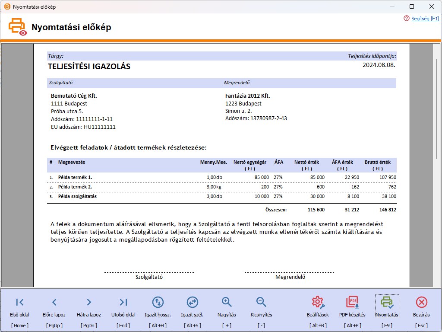Click the app icon in the title bar

8,7
